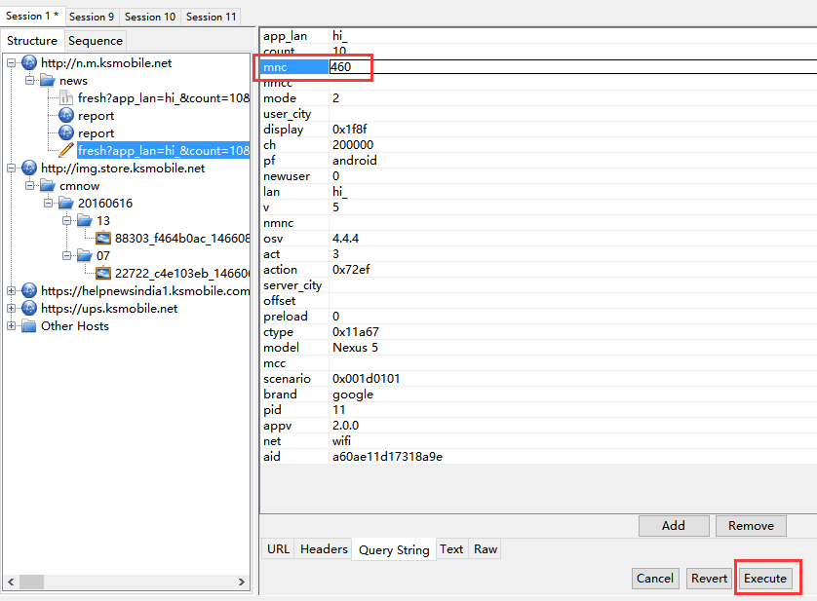Image resolution: width=817 pixels, height=601 pixels.
Task: Switch to the Session 10 tab
Action: click(150, 17)
